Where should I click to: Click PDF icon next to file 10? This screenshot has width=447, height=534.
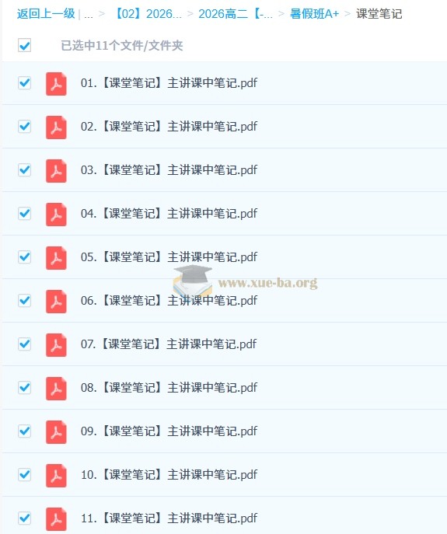click(x=56, y=476)
